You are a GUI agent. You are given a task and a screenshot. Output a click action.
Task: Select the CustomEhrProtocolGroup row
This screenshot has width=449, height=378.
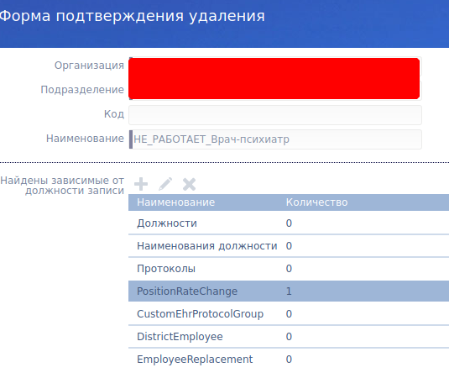pyautogui.click(x=289, y=313)
